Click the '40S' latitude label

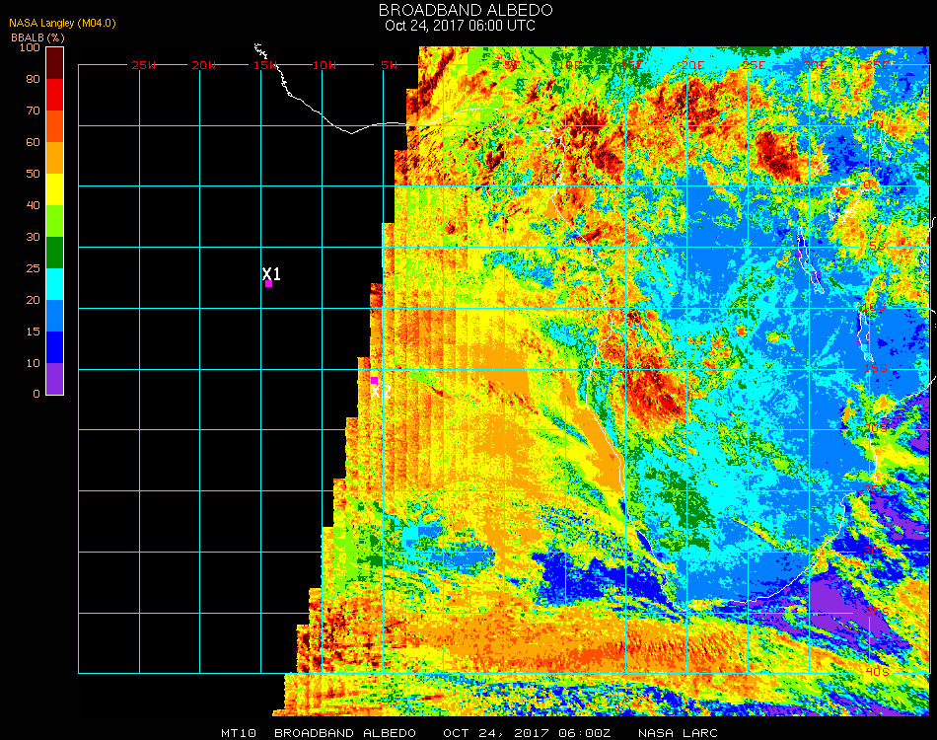877,672
